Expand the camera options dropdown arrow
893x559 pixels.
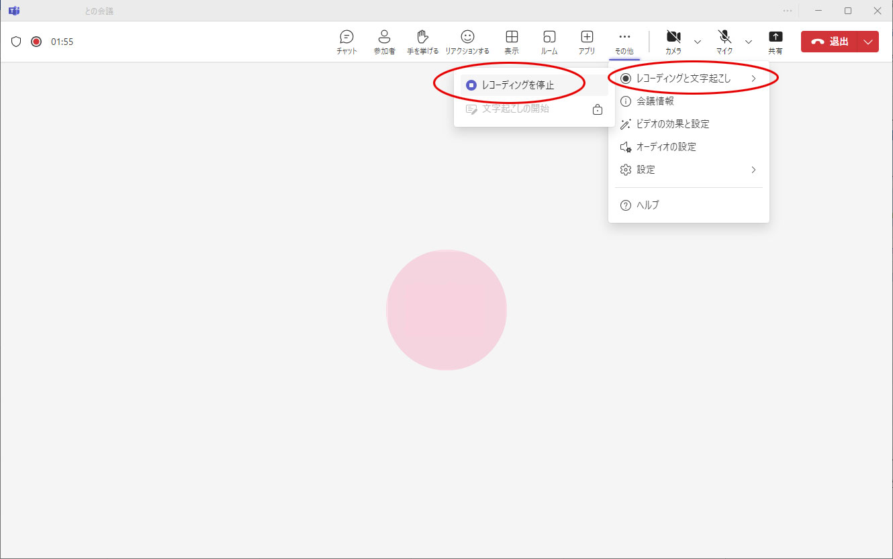tap(698, 42)
